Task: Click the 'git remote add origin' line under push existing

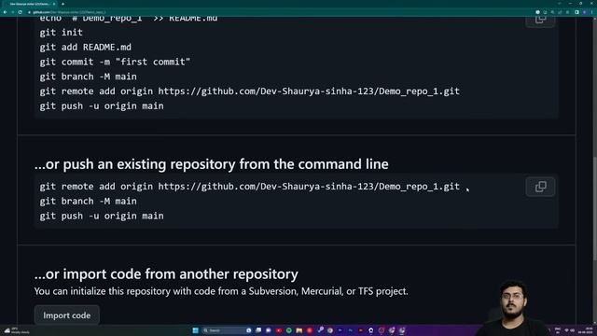Action: click(249, 187)
